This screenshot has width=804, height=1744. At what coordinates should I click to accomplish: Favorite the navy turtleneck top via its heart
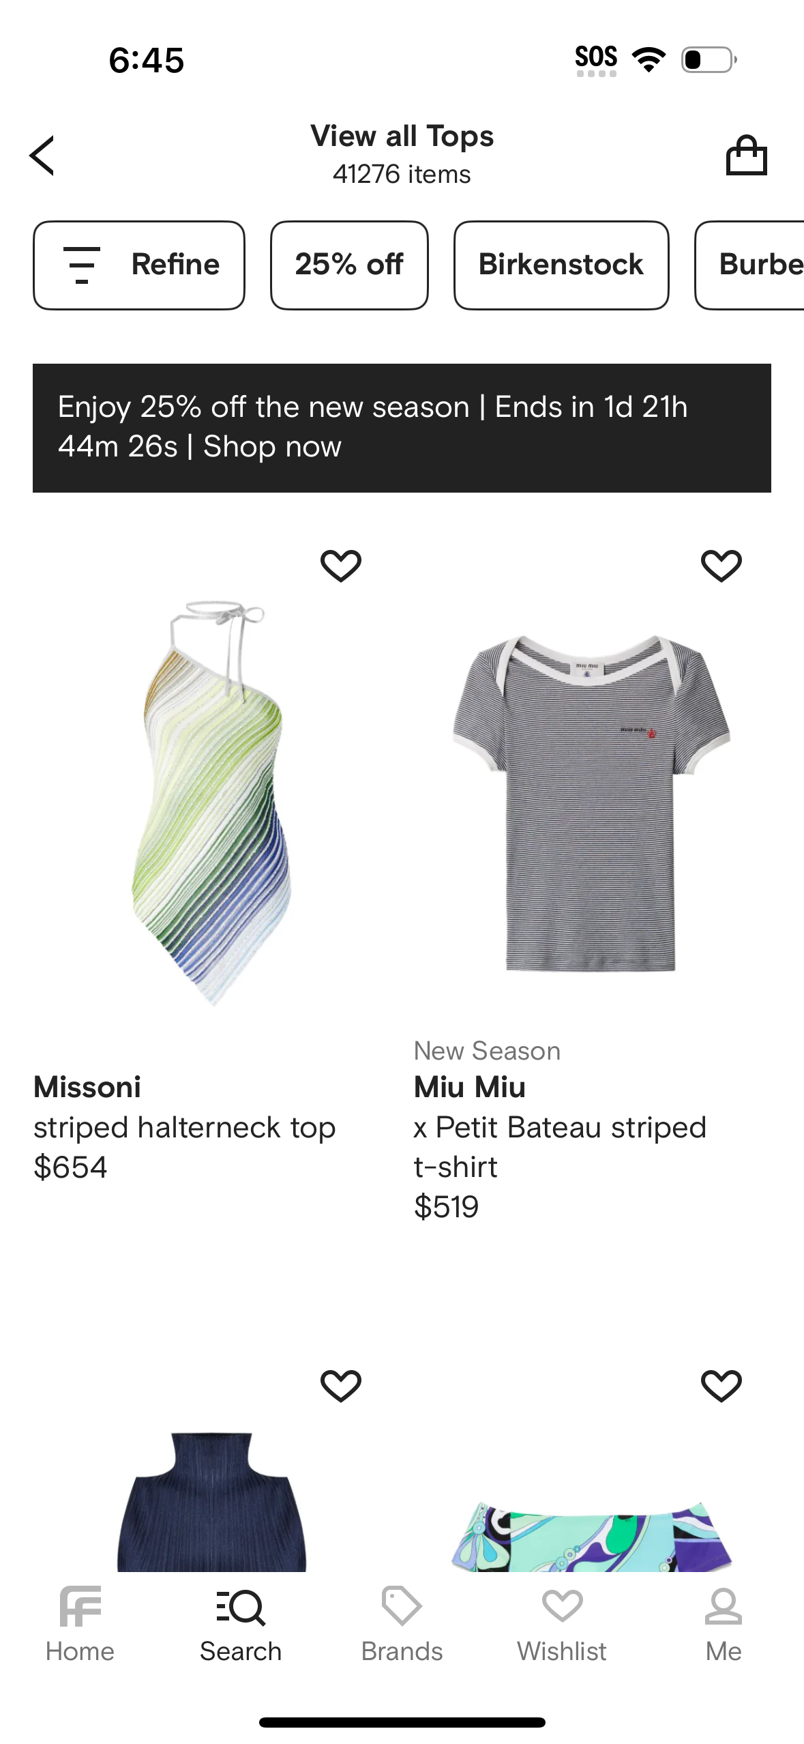point(341,1386)
